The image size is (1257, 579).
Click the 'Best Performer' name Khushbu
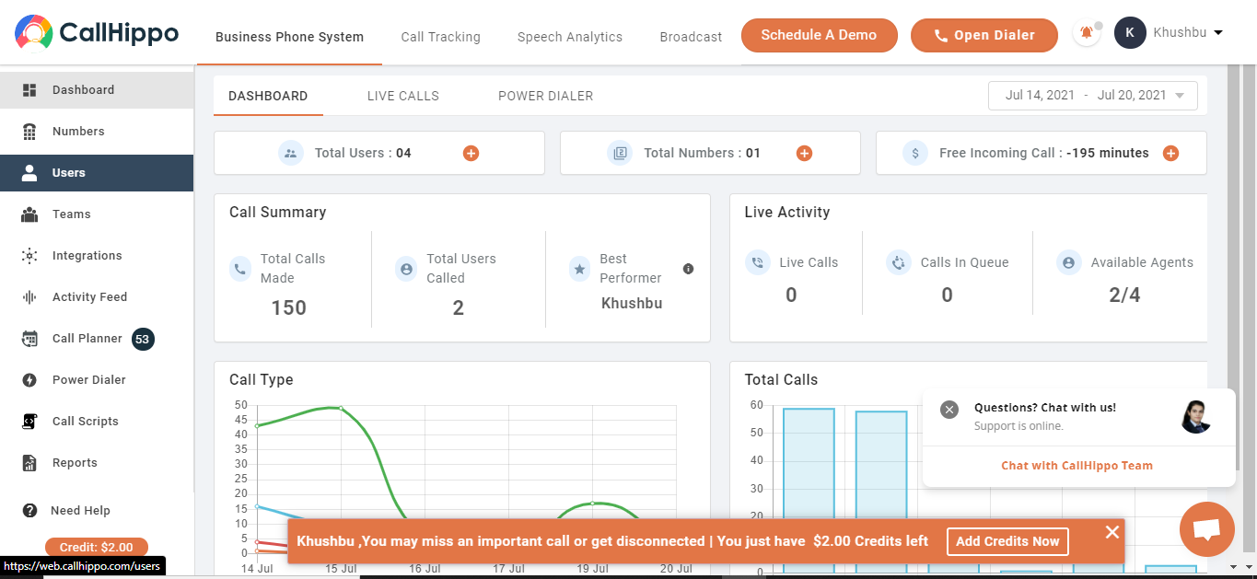[x=632, y=303]
